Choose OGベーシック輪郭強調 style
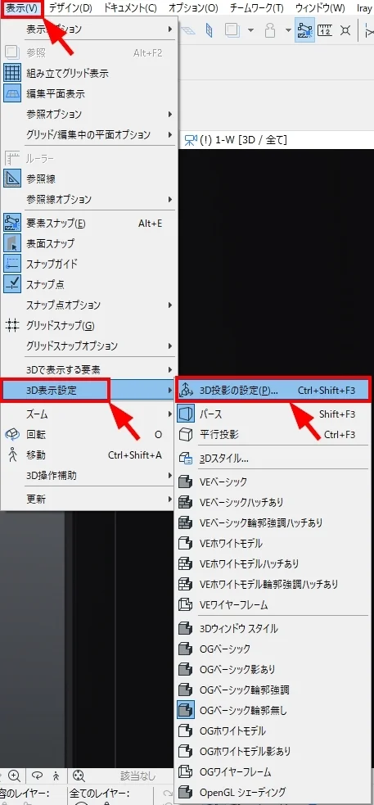This screenshot has width=374, height=805. pyautogui.click(x=273, y=690)
